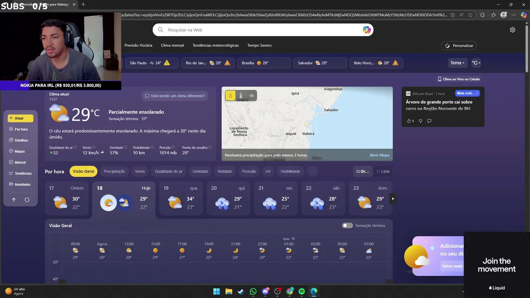The width and height of the screenshot is (530, 298).
Task: Open Discord from taskbar
Action: (x=265, y=291)
